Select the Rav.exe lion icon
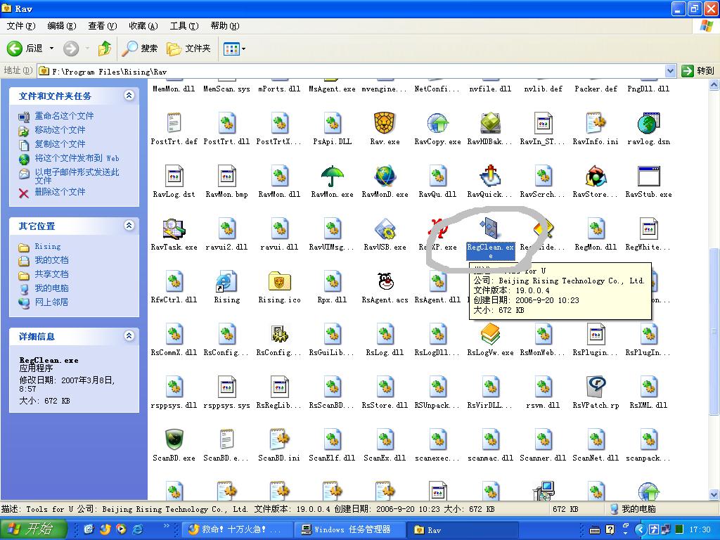 click(385, 123)
